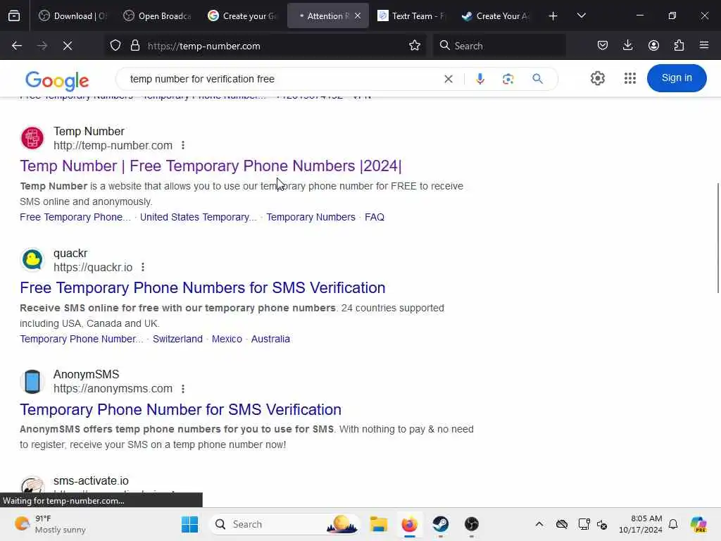This screenshot has width=721, height=541.
Task: Click the Google search query field
Action: click(280, 79)
